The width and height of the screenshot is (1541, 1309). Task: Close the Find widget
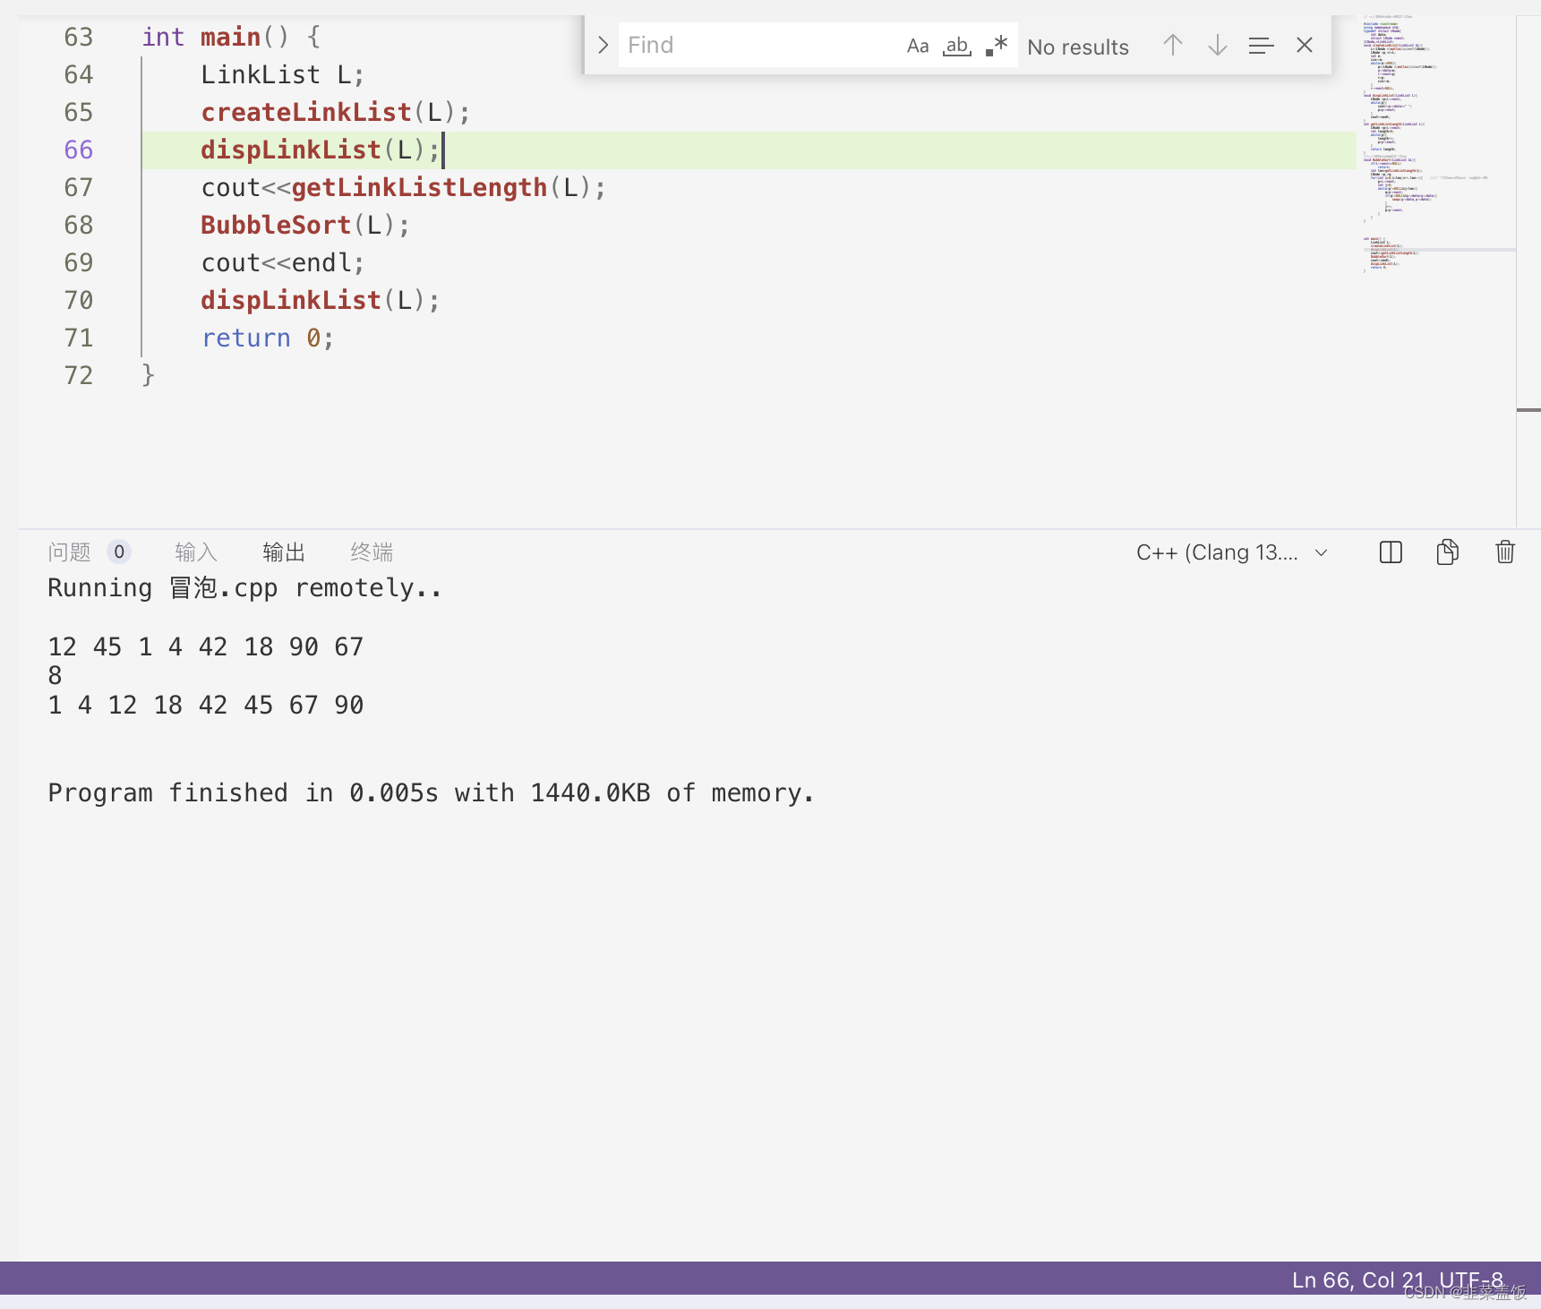[x=1305, y=45]
